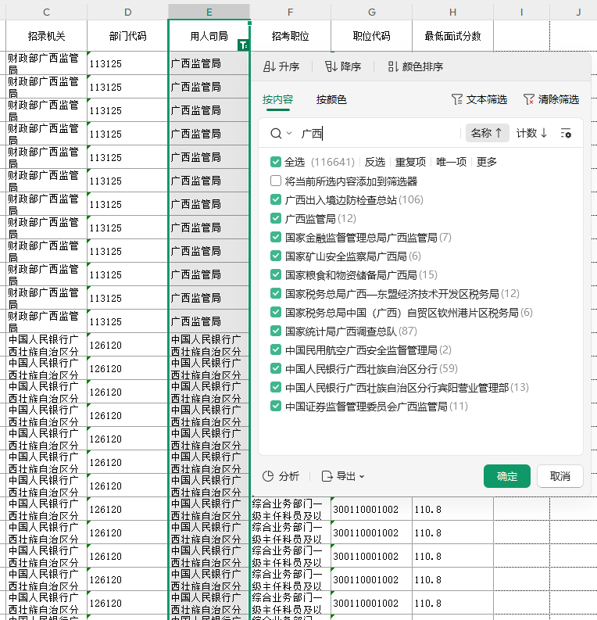Switch to the 按内容 tab
This screenshot has height=620, width=597.
coord(277,99)
